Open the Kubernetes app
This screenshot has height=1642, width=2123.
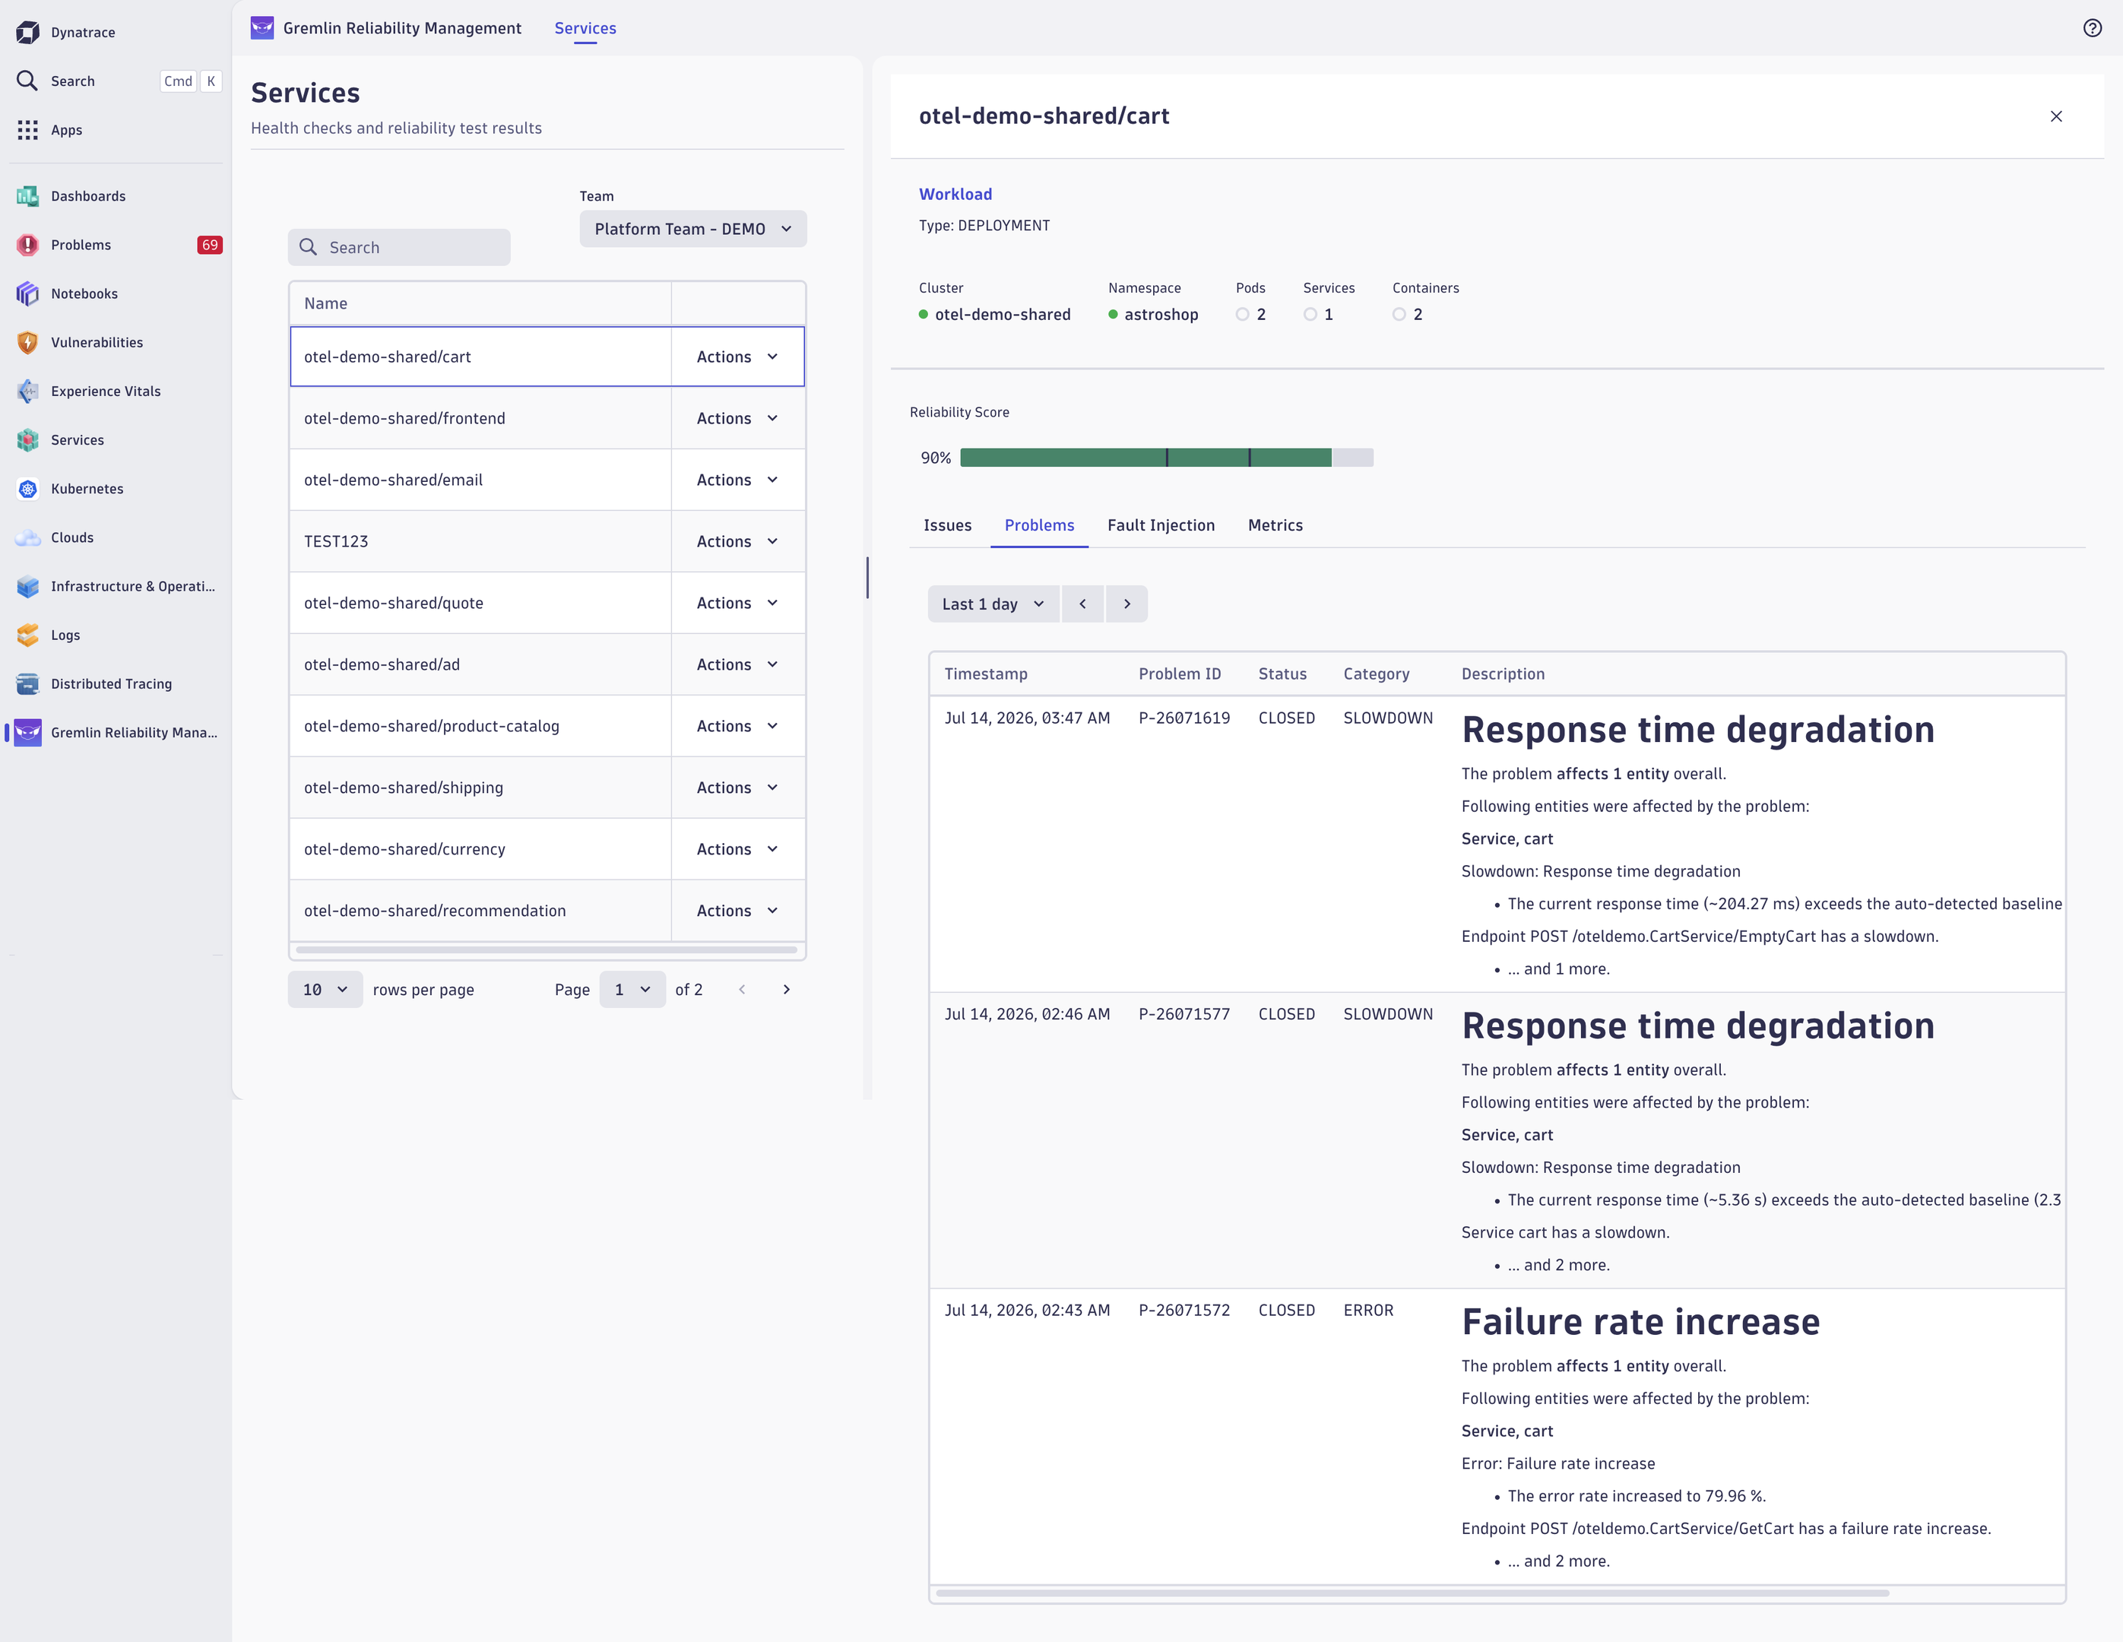115,488
